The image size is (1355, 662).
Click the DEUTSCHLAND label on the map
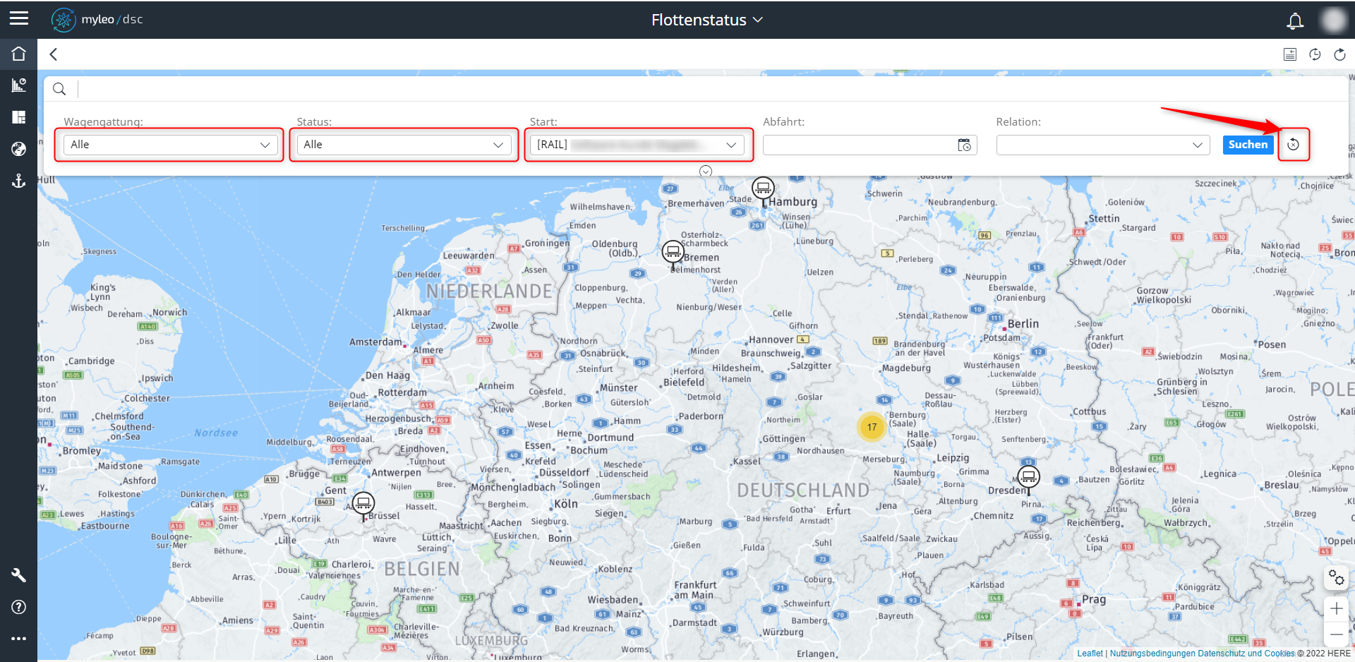(x=803, y=490)
